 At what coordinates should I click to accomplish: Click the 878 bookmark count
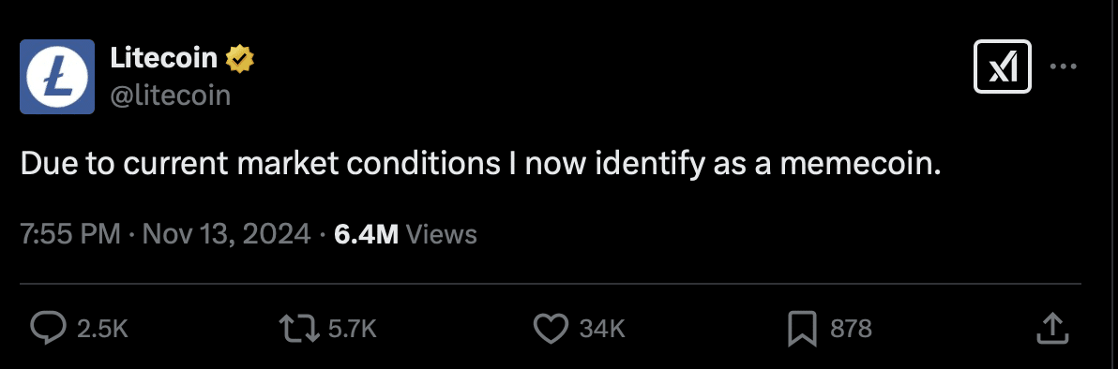coord(851,329)
